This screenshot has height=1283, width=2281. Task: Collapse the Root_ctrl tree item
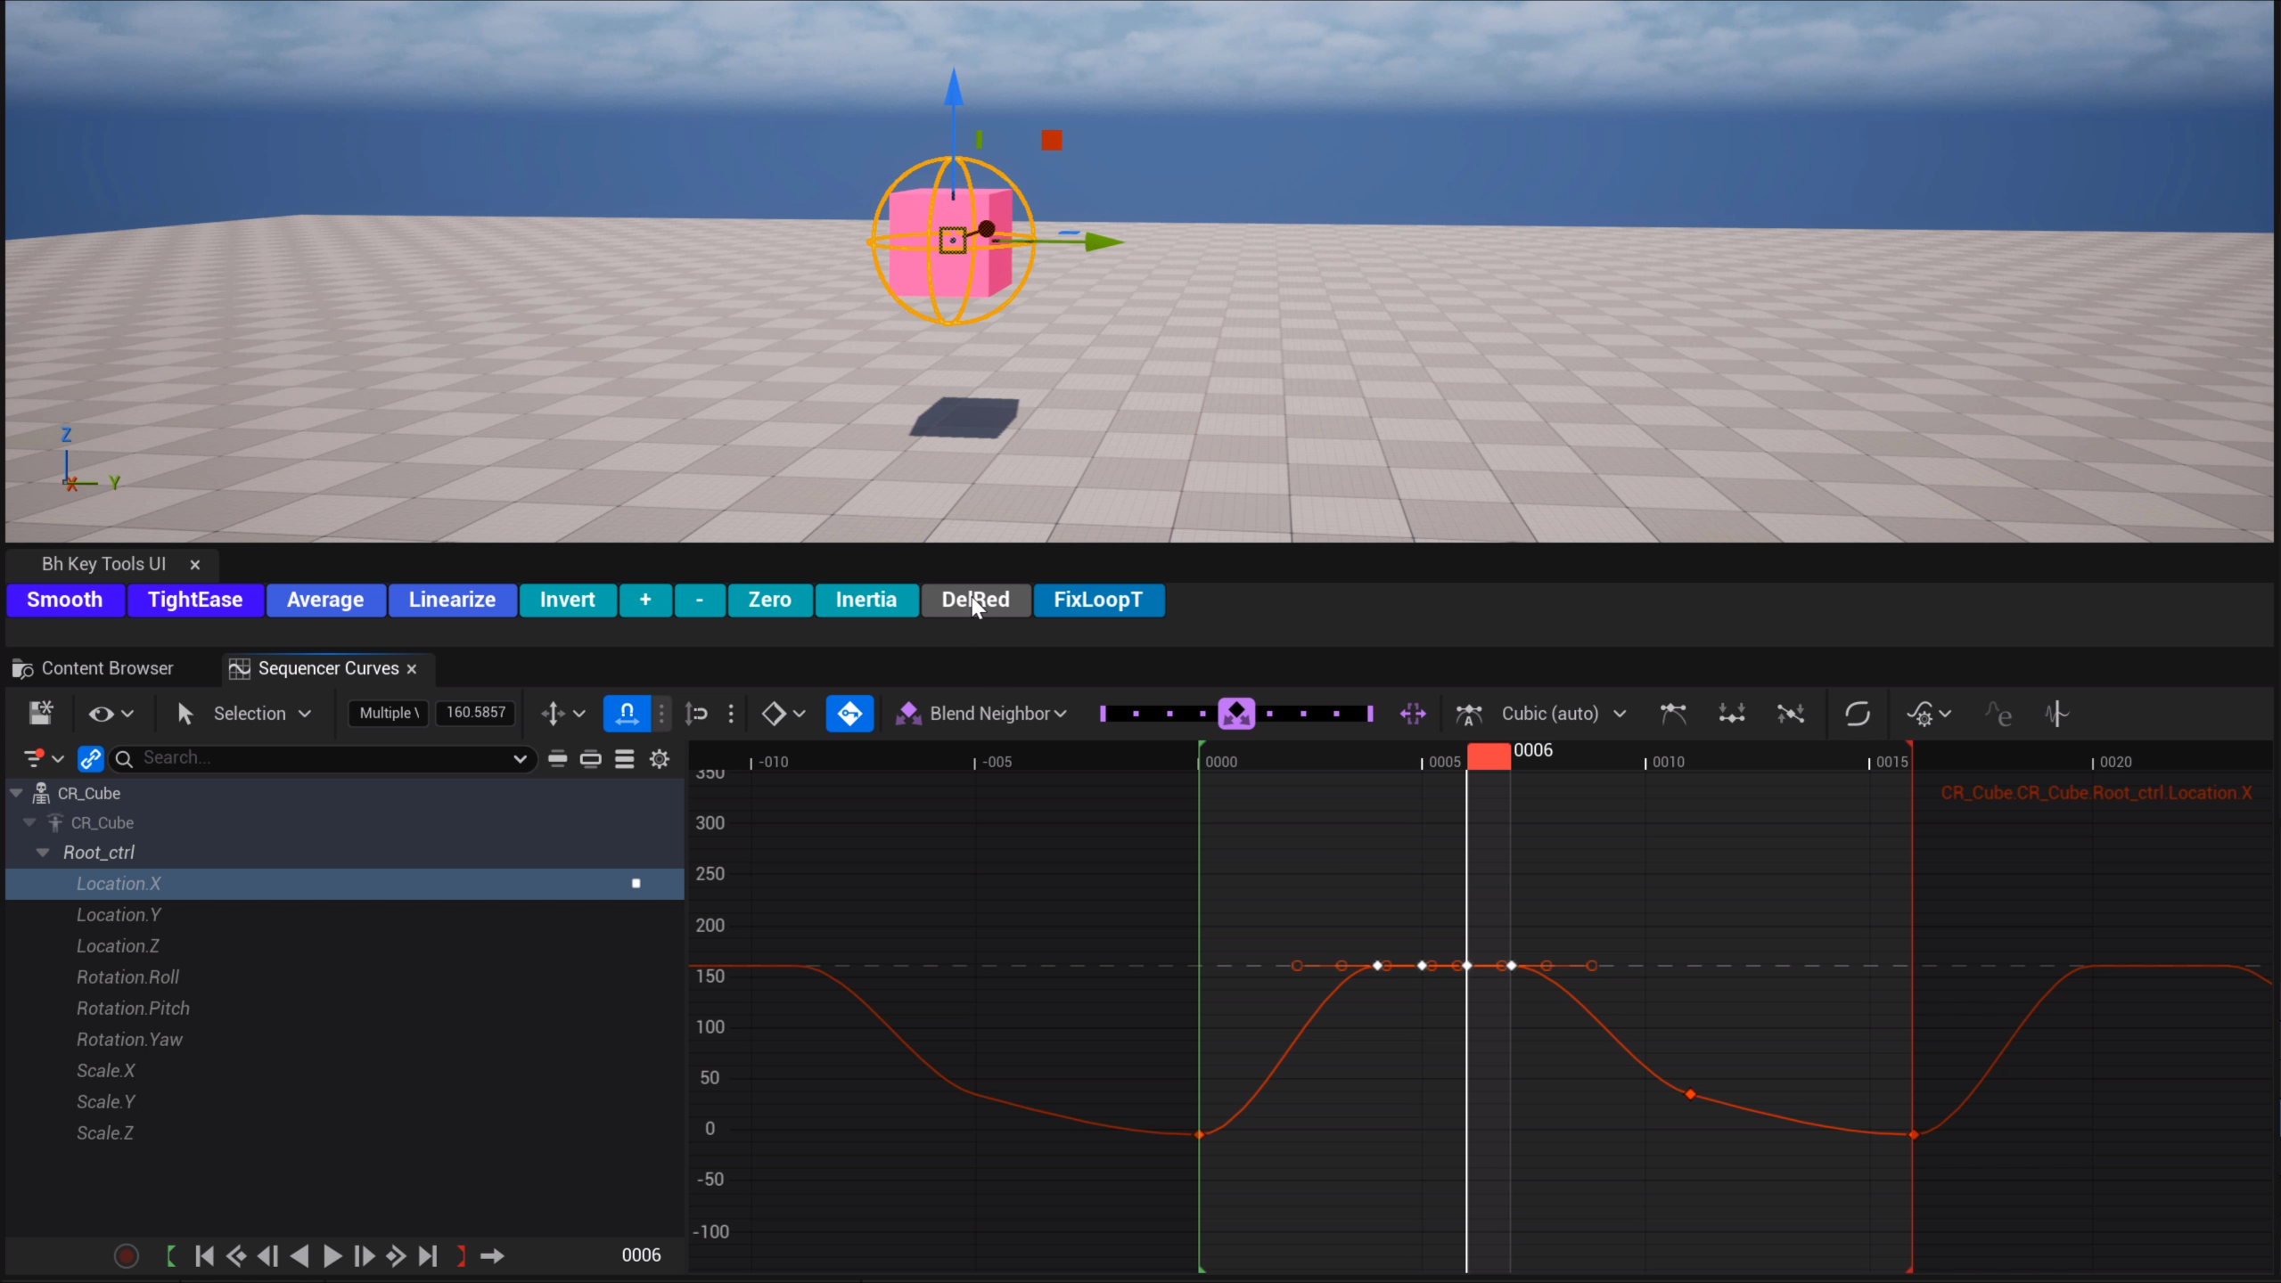pyautogui.click(x=43, y=853)
